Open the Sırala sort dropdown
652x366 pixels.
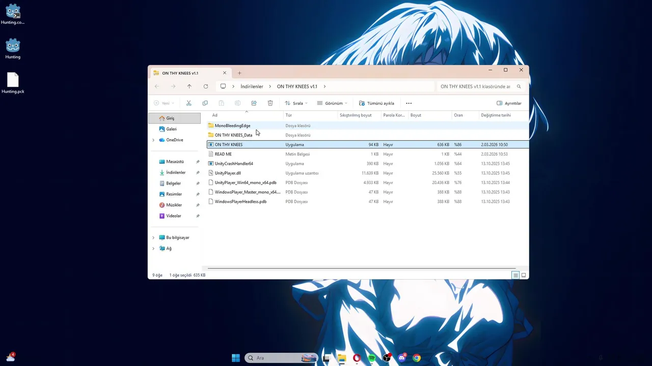(296, 103)
